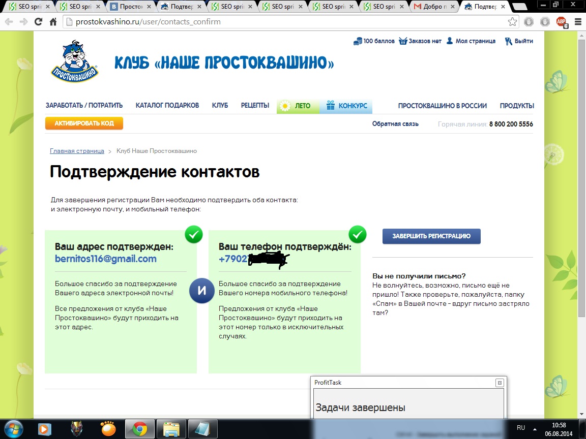Open new tab button
This screenshot has width=586, height=439.
[x=519, y=7]
